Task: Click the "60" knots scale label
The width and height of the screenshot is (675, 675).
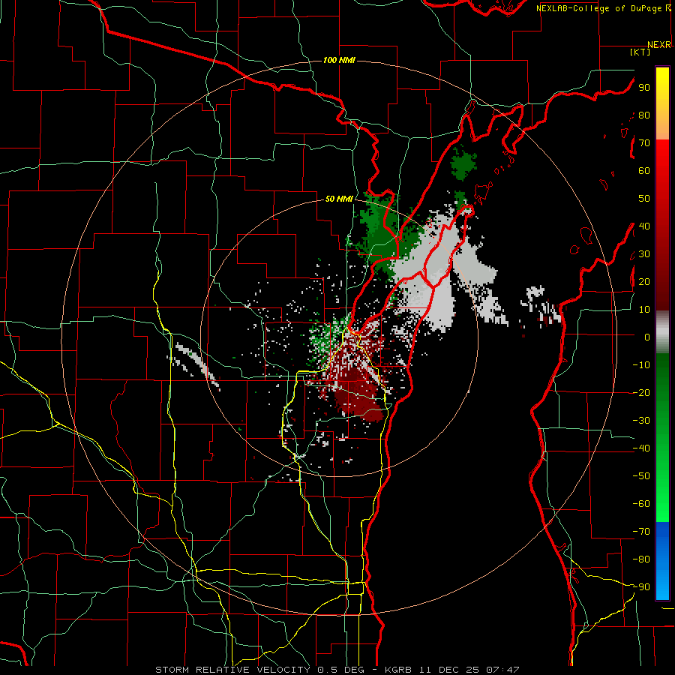Action: (644, 170)
